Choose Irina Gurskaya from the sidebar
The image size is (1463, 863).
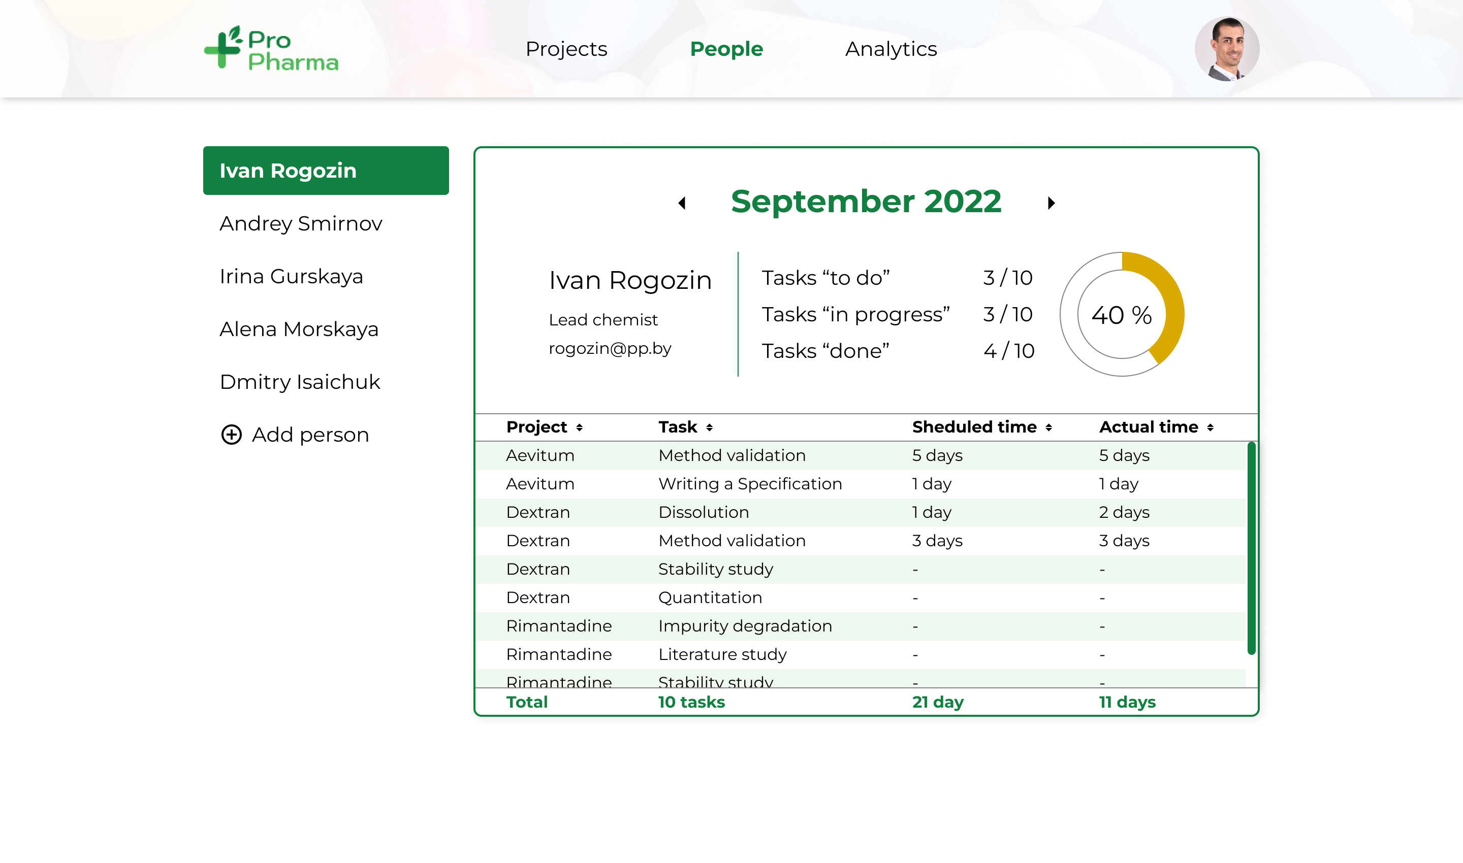[291, 276]
